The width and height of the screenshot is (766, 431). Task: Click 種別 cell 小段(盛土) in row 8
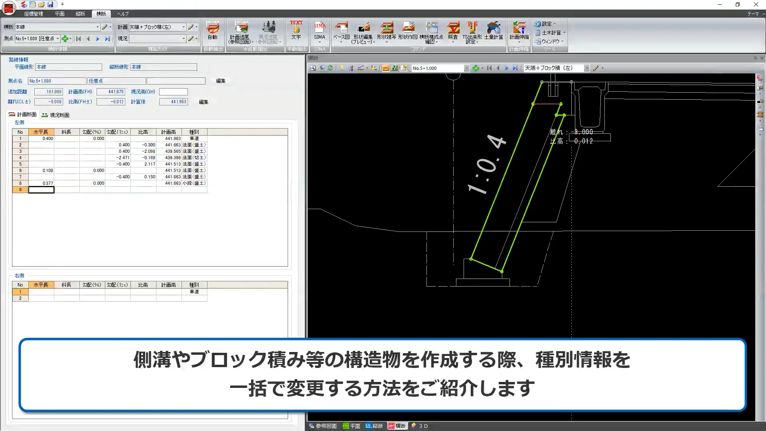[x=194, y=183]
